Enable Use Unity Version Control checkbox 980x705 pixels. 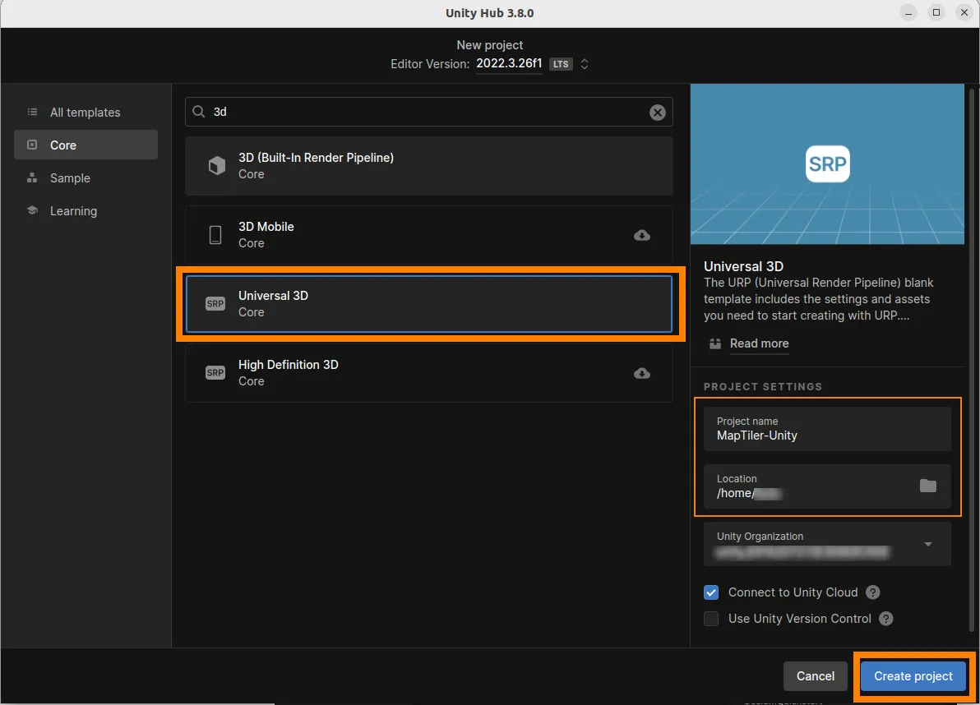pos(711,618)
